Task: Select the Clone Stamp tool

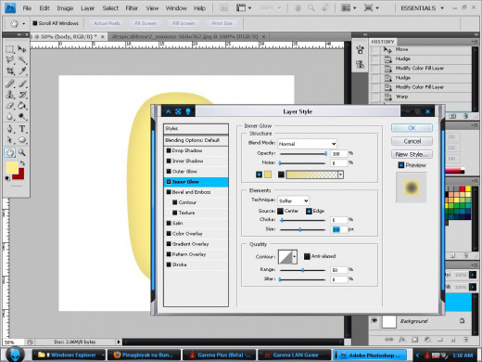Action: 10,95
